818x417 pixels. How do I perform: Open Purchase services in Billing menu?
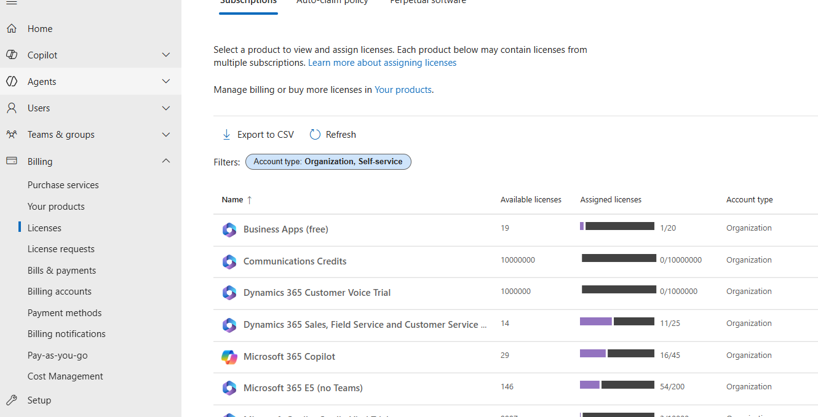pyautogui.click(x=63, y=185)
